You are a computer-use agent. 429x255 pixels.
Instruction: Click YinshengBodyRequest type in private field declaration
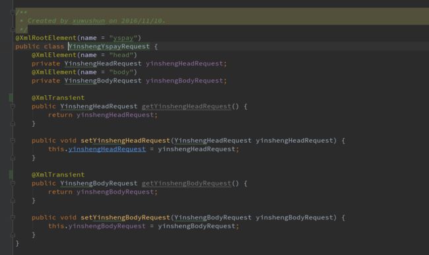[x=103, y=81]
